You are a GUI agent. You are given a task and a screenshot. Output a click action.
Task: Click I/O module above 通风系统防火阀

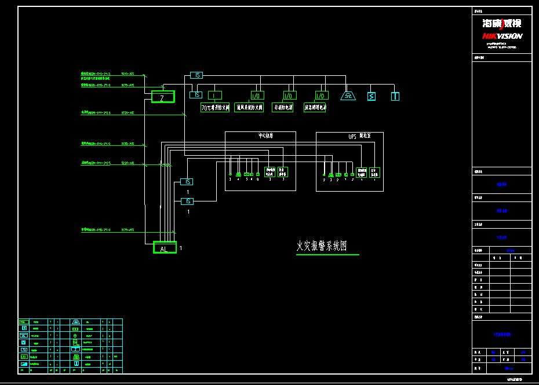click(x=257, y=96)
